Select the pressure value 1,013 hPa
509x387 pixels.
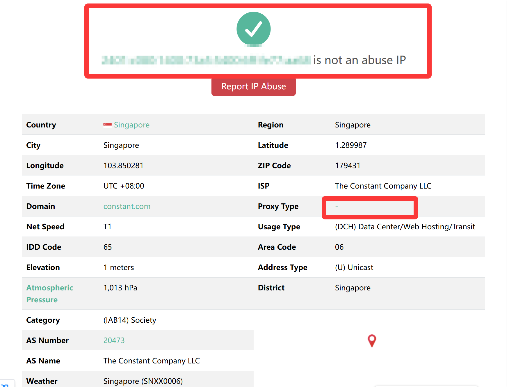coord(120,288)
